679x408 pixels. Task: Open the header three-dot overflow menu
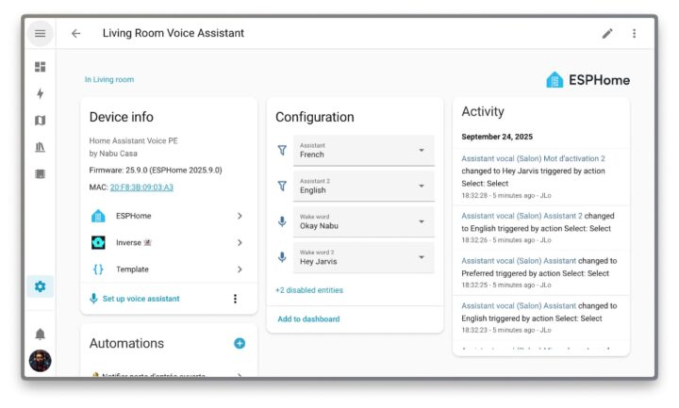click(634, 33)
